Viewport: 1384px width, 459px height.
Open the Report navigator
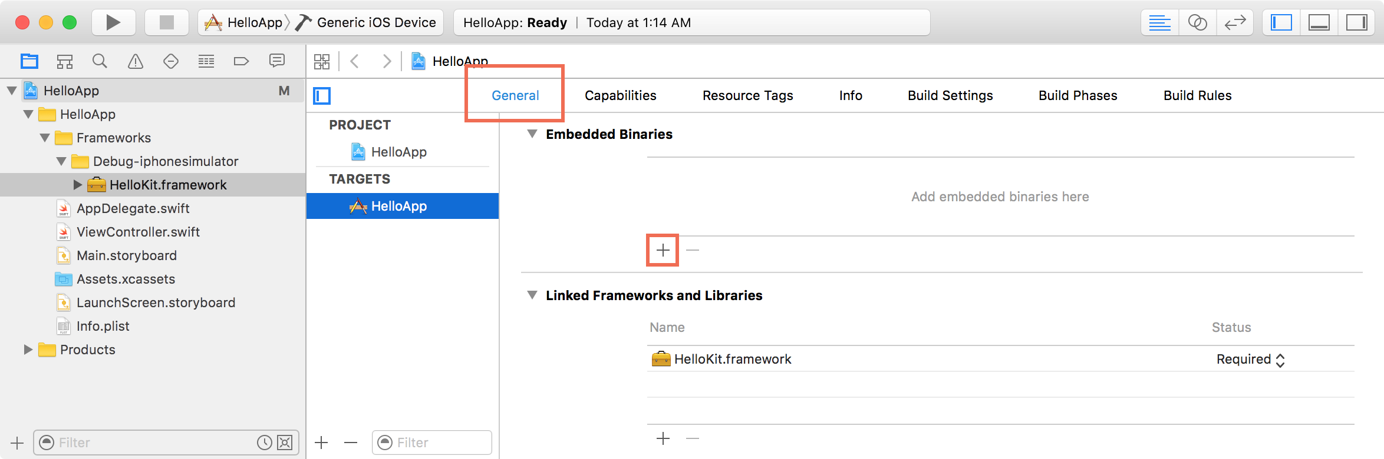[x=276, y=61]
